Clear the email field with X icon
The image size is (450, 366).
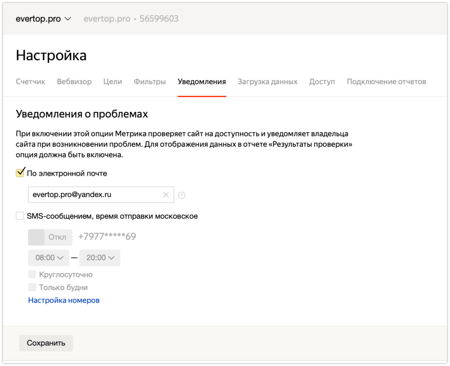[x=166, y=195]
